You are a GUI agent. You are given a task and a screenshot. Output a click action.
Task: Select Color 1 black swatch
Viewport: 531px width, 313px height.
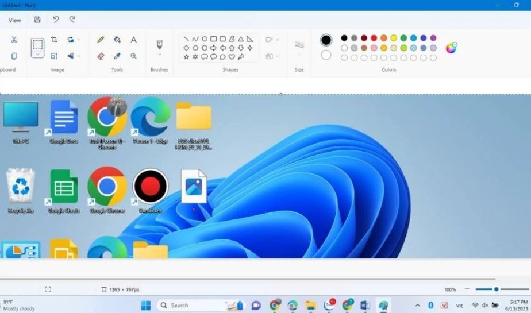326,40
